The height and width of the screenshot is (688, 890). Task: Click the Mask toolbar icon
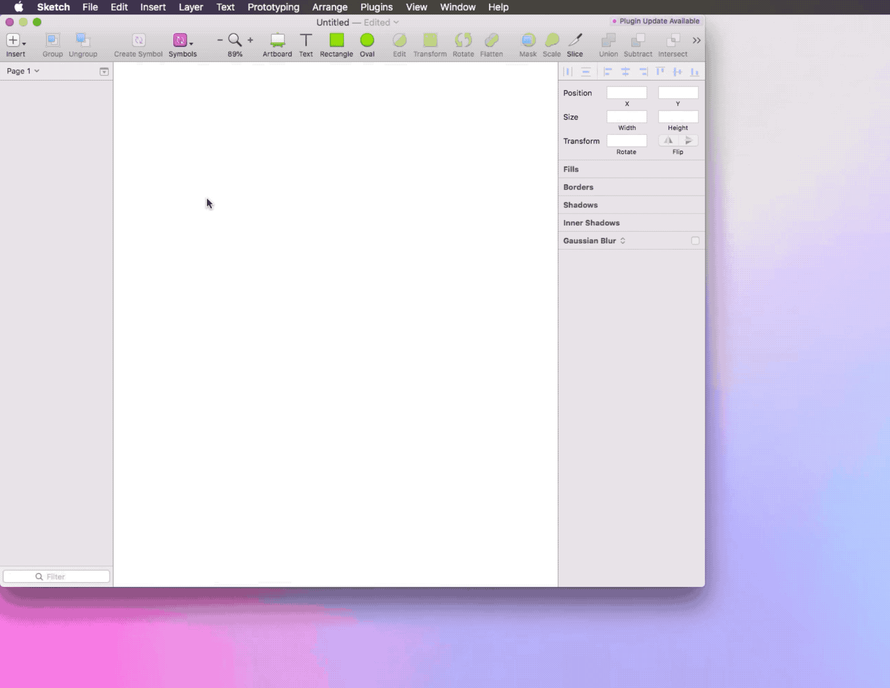(528, 41)
